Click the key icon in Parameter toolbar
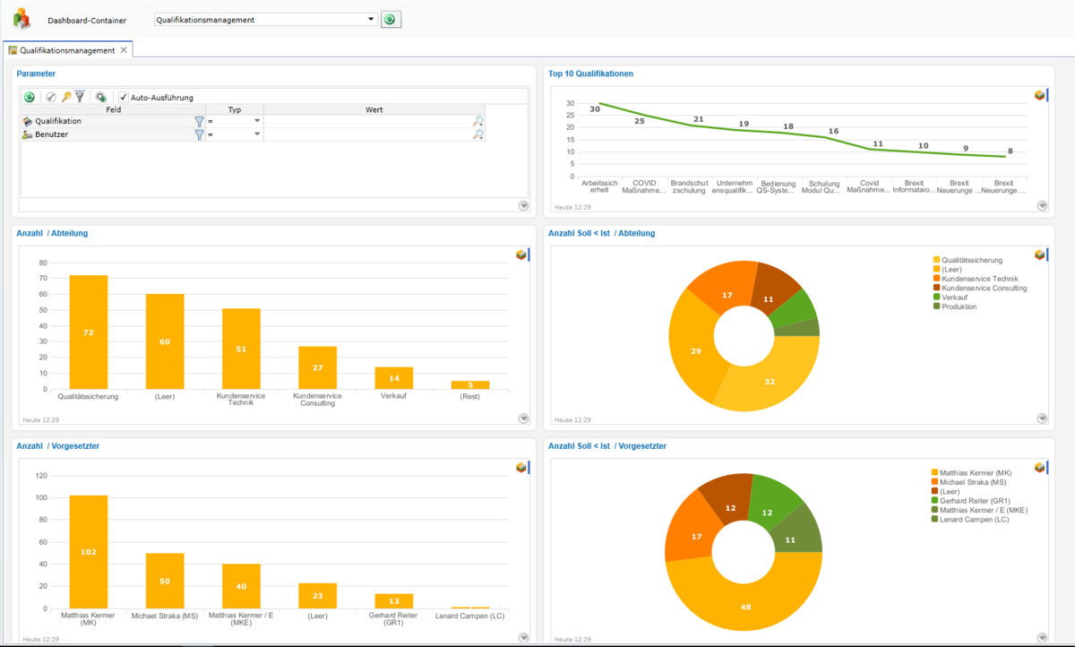 [66, 97]
